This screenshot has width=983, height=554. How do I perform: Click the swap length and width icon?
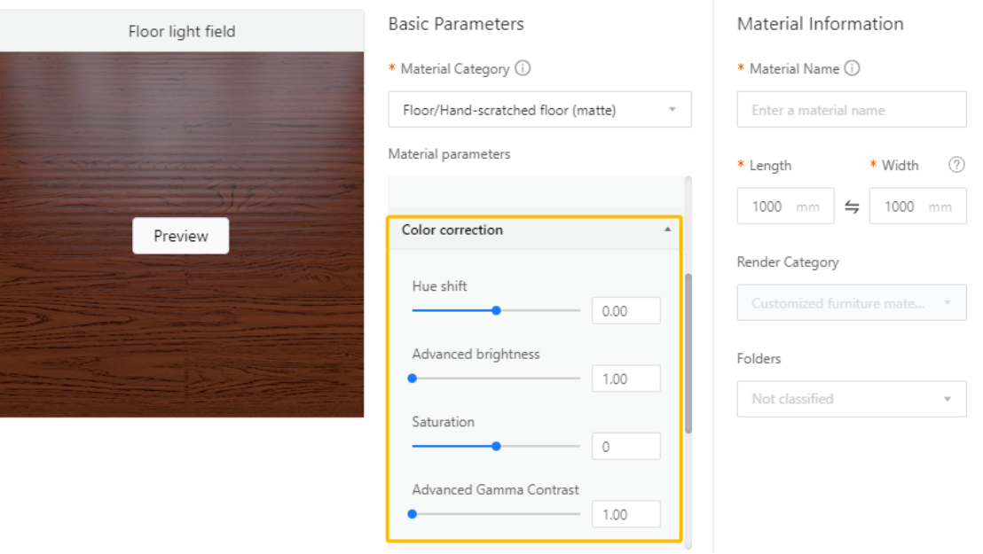pyautogui.click(x=852, y=207)
